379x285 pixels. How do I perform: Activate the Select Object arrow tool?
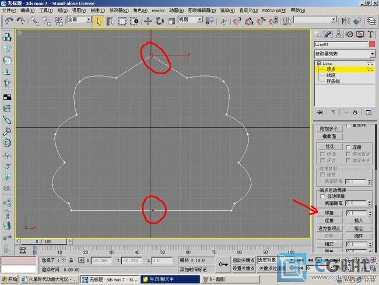click(99, 21)
